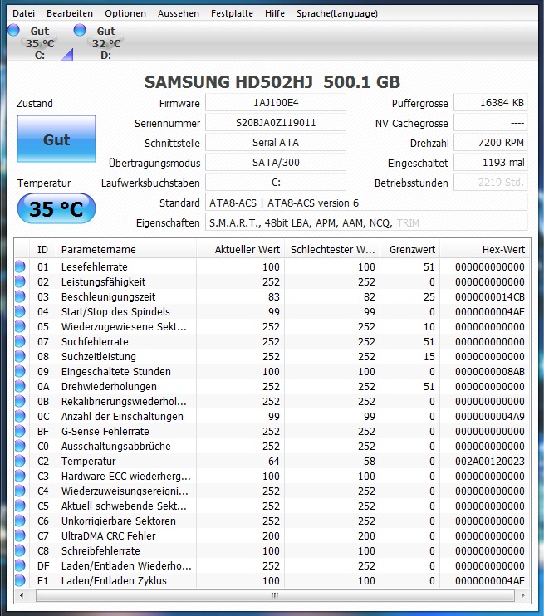Open the Aussehen menu
Screen dimensions: 544x616
[178, 13]
